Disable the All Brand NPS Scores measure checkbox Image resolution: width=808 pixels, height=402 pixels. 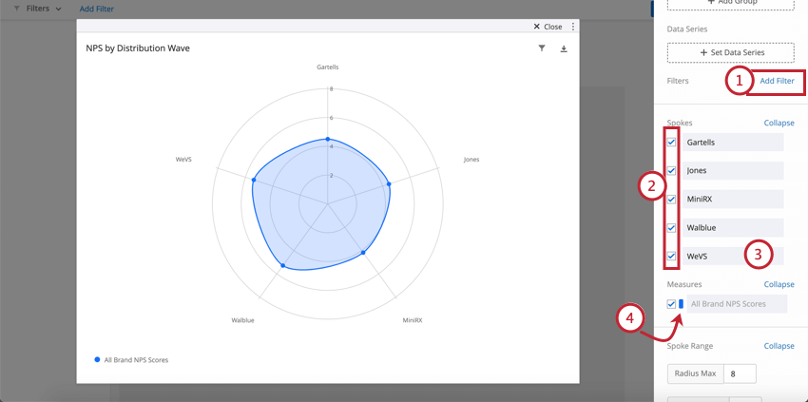671,304
